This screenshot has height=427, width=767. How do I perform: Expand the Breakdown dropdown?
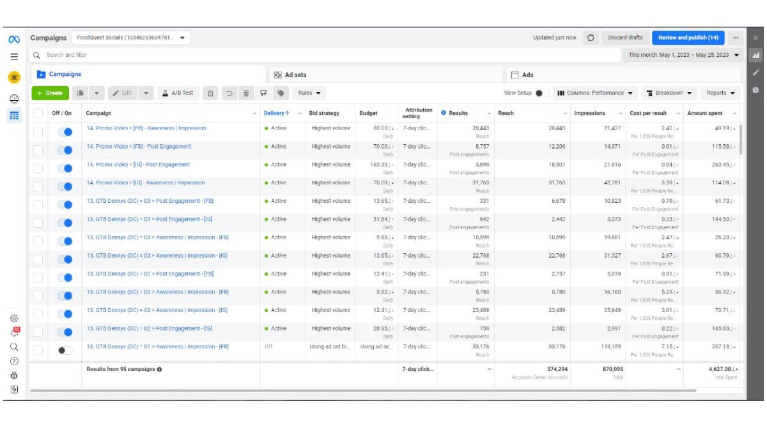(669, 93)
